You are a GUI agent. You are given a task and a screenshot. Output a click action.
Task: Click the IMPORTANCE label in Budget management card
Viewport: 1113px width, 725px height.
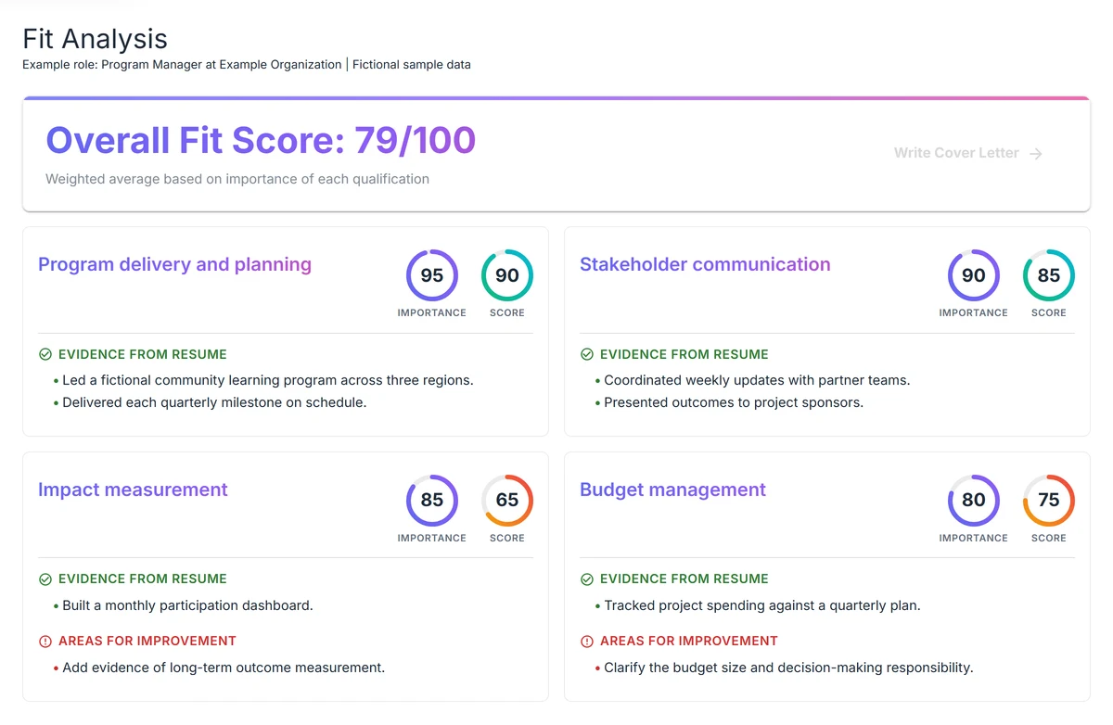[x=974, y=539]
